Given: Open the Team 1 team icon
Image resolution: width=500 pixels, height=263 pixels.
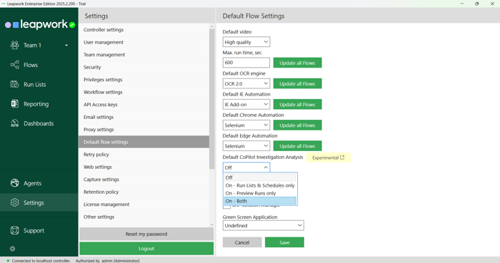Looking at the screenshot, I should 15,45.
